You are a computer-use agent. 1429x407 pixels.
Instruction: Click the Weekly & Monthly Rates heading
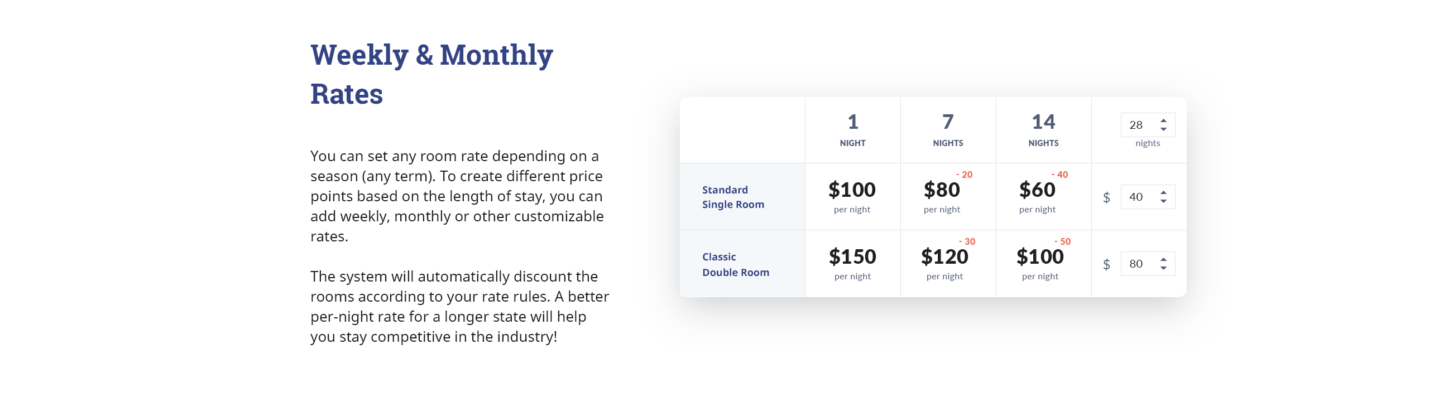click(x=431, y=74)
